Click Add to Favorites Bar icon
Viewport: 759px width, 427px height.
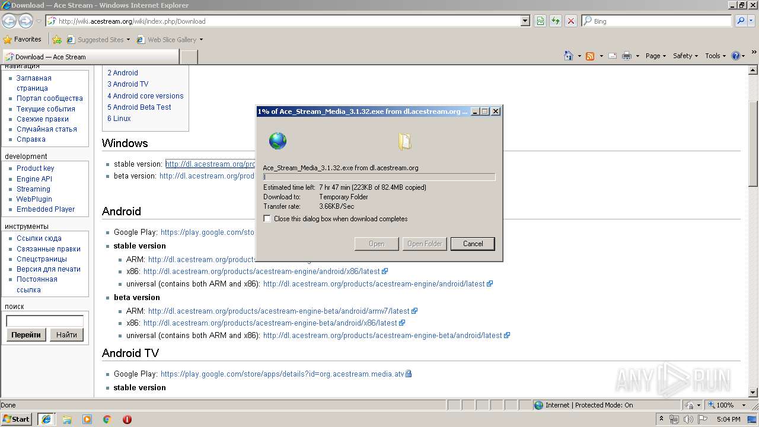pos(57,40)
